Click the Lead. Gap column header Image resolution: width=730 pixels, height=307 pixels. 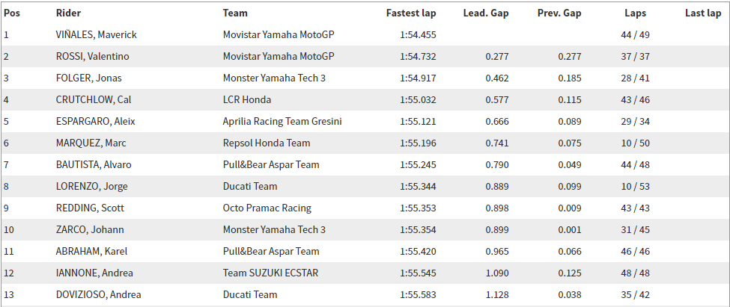coord(486,13)
